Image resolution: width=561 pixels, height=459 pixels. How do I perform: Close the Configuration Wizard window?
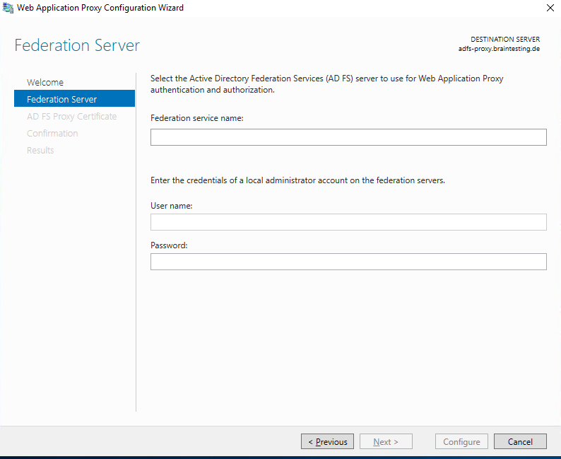[x=550, y=8]
